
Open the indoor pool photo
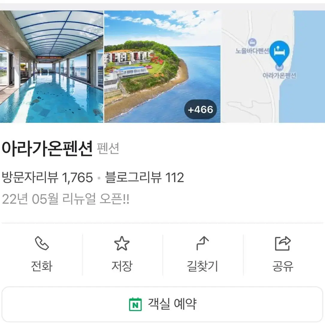[52, 66]
